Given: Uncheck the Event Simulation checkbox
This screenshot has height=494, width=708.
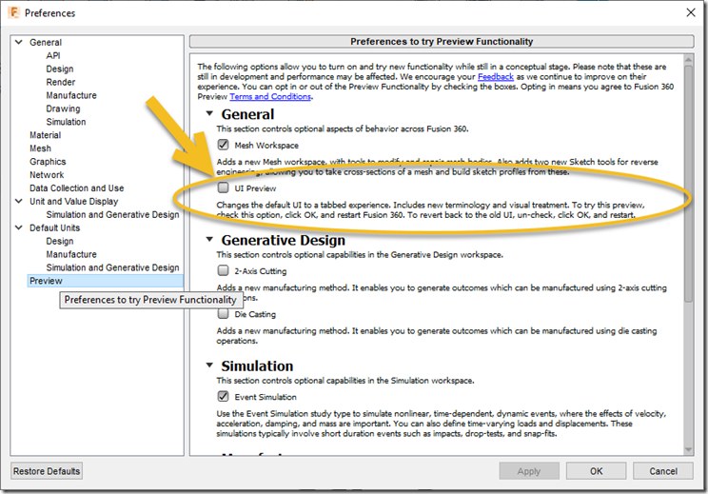Looking at the screenshot, I should (x=223, y=397).
